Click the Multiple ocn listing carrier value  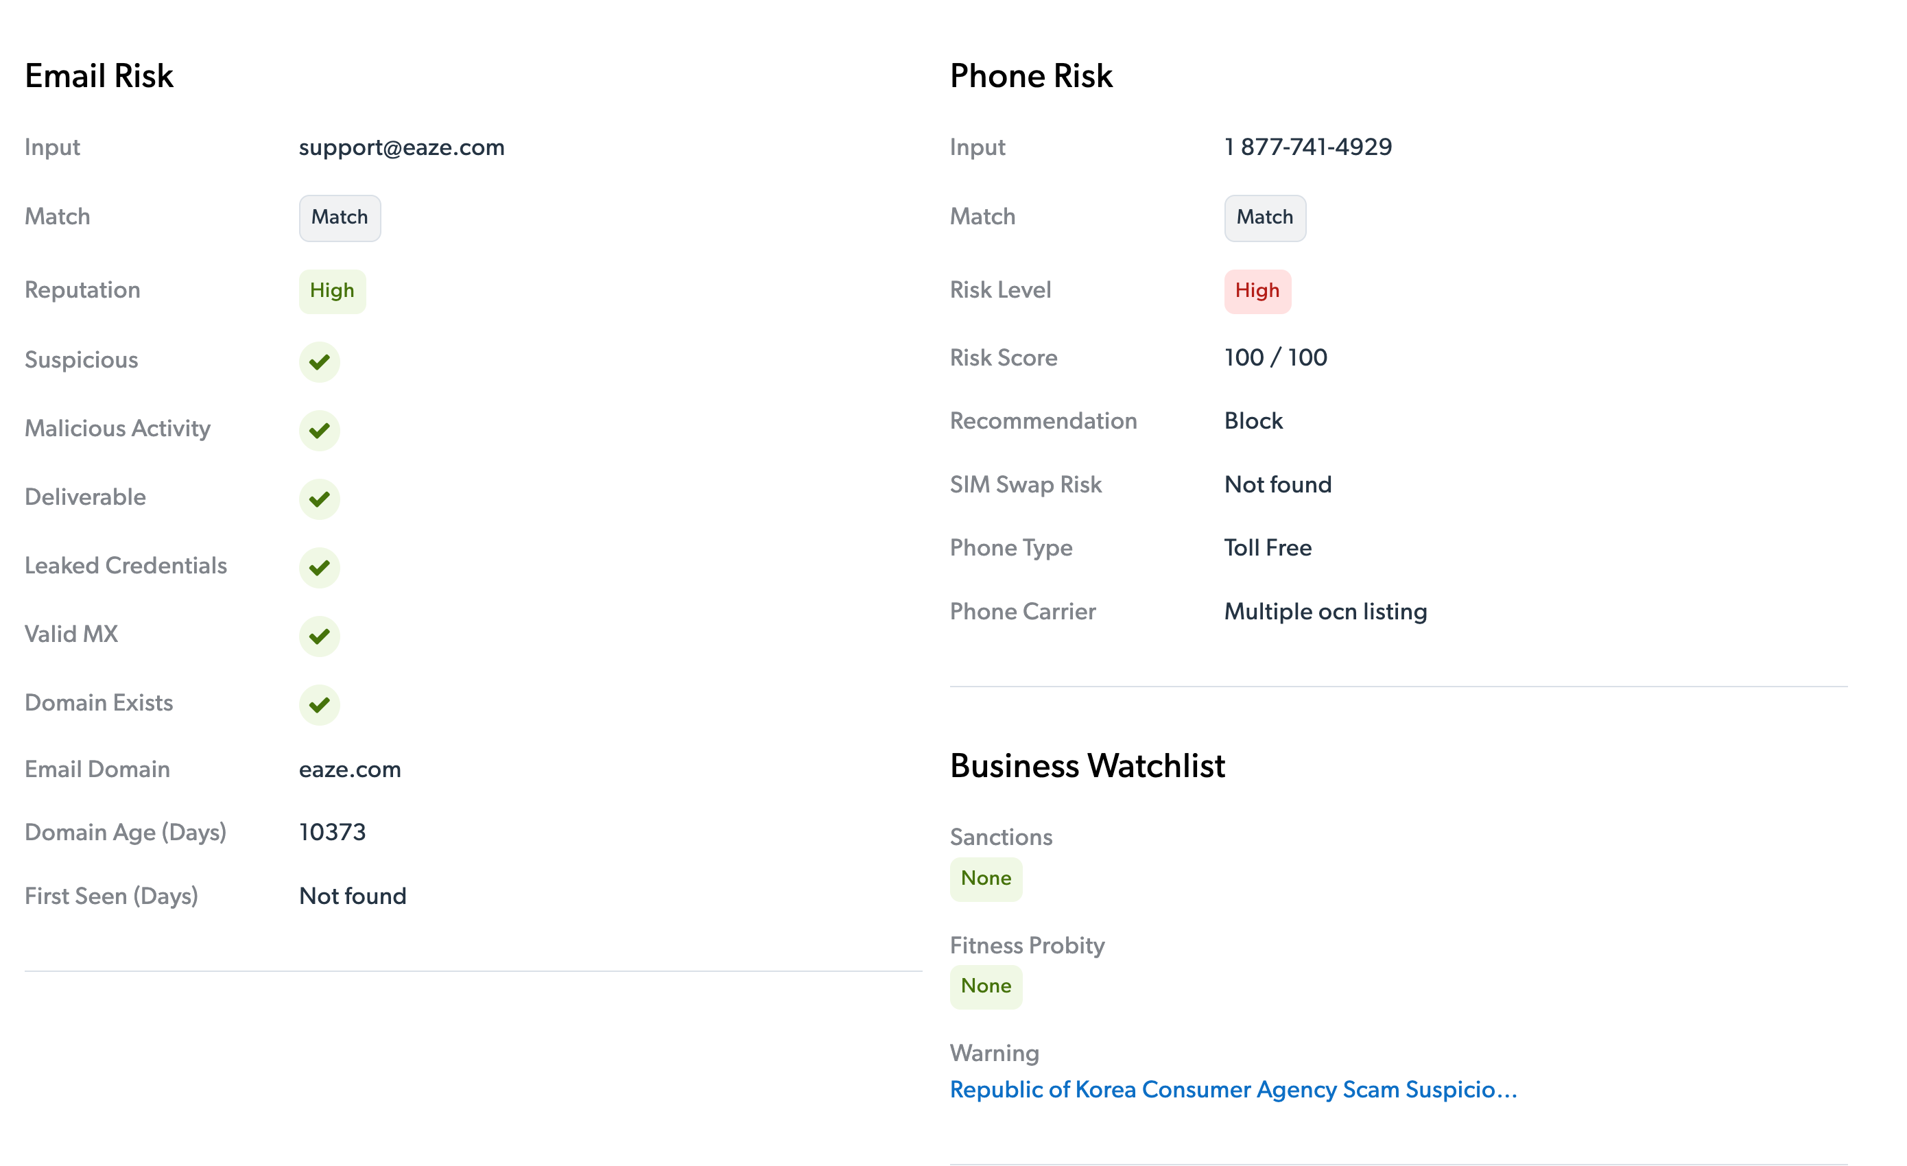[x=1325, y=611]
